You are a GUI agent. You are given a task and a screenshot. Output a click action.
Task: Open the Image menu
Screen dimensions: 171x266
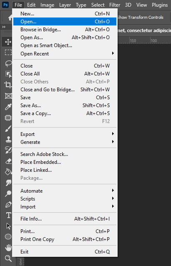47,5
